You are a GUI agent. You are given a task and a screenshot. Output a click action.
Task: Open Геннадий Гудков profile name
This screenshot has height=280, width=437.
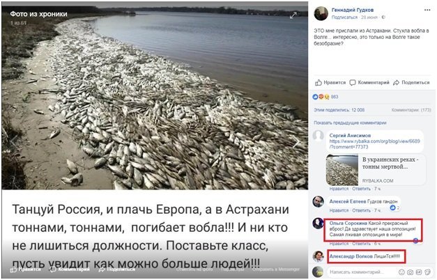click(x=353, y=10)
